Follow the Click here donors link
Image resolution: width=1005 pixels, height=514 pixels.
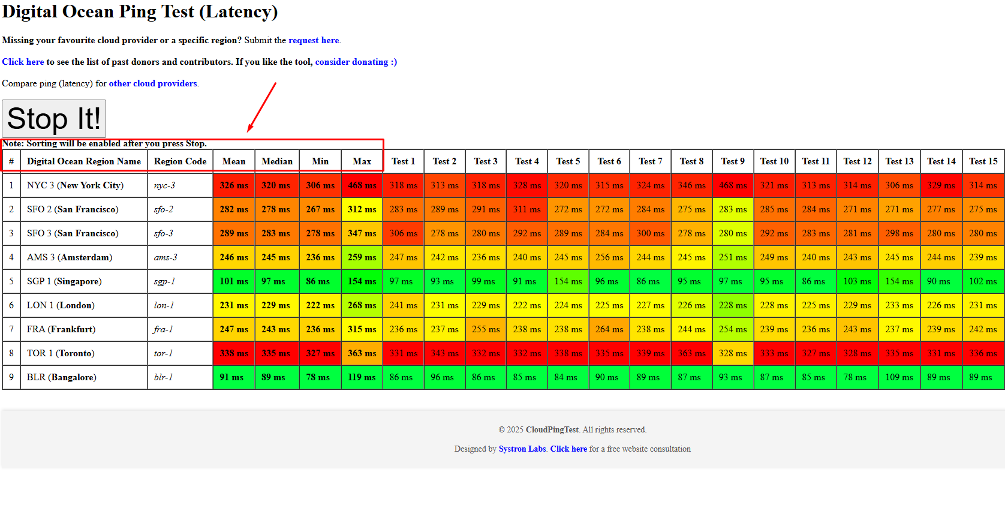tap(23, 62)
